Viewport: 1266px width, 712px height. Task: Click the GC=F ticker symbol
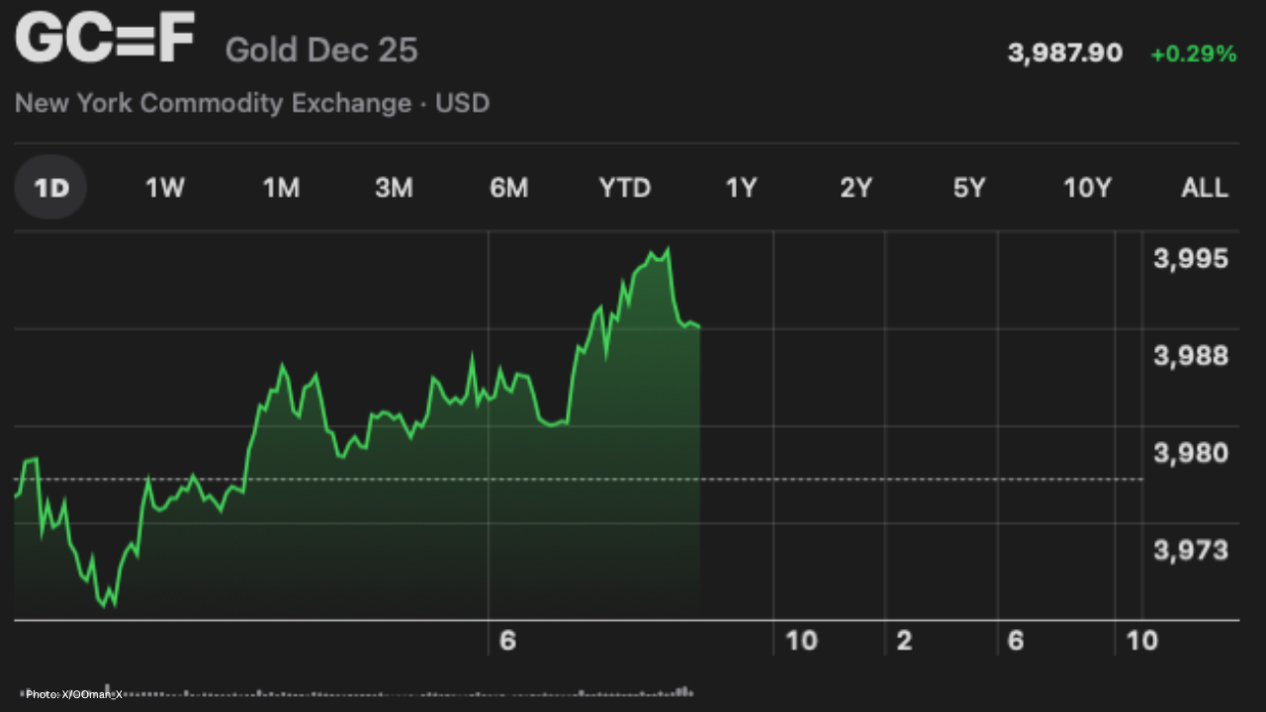point(105,42)
